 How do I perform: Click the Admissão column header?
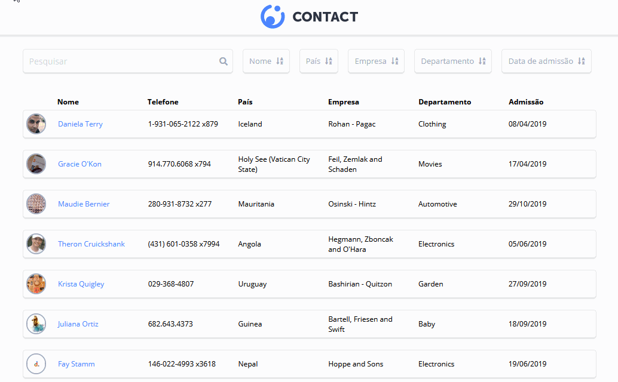click(526, 101)
